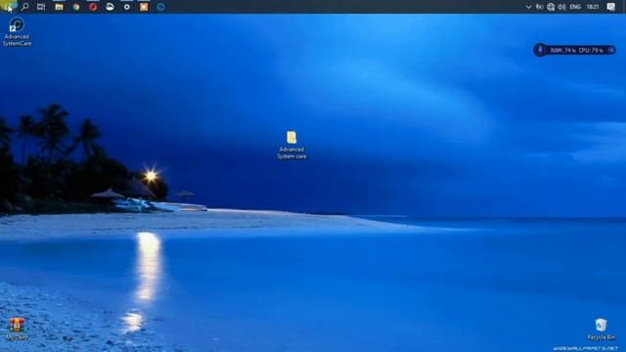Viewport: 626px width, 352px height.
Task: Open the network globe tray icon
Action: point(551,7)
